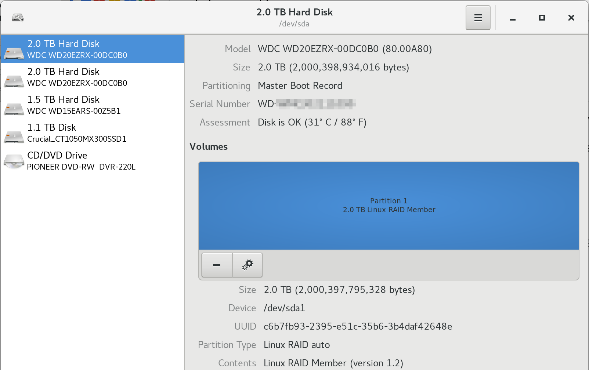The image size is (589, 370).
Task: Click the second 2.0 TB Hard Disk drive icon
Action: click(x=14, y=81)
